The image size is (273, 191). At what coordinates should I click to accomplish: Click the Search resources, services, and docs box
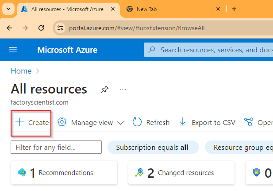tap(208, 50)
